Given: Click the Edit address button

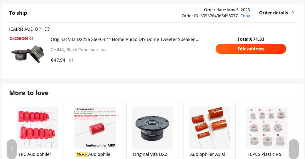Looking at the screenshot, I should 251,49.
